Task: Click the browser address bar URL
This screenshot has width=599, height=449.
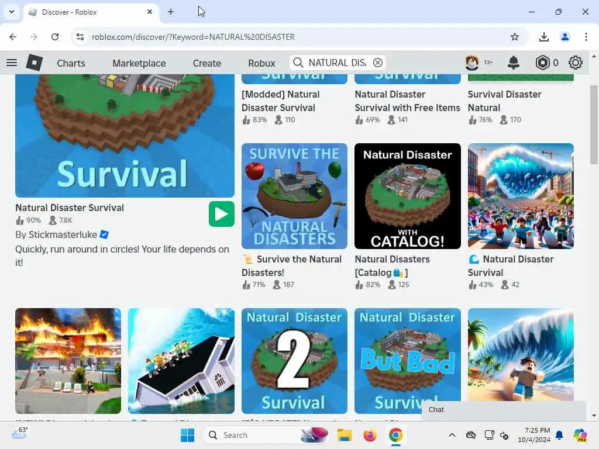Action: (x=193, y=37)
